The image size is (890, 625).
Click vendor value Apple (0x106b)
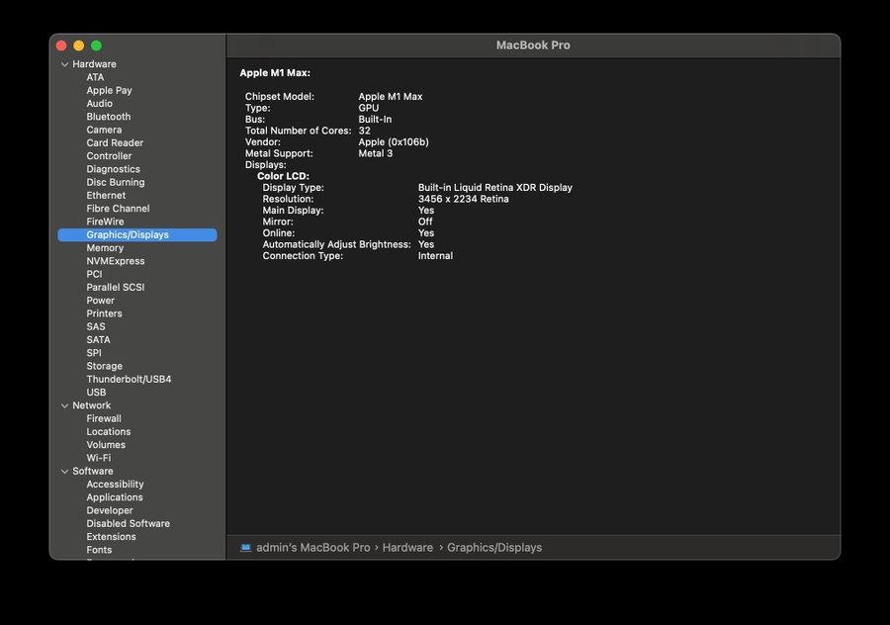click(x=394, y=142)
